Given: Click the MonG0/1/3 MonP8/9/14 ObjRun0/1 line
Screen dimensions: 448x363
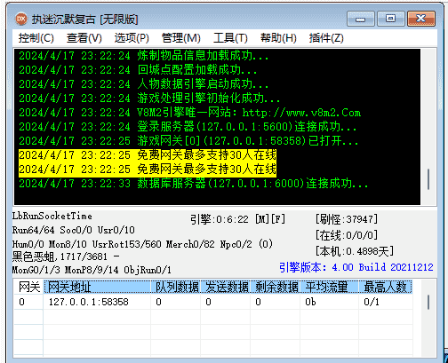Looking at the screenshot, I should click(92, 270).
